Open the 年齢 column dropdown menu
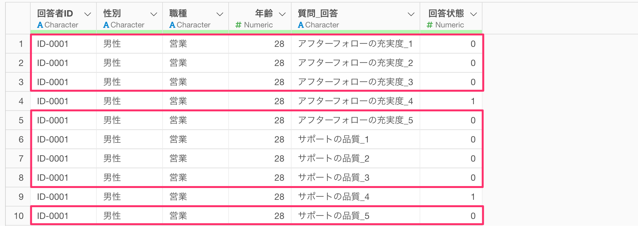 point(282,14)
